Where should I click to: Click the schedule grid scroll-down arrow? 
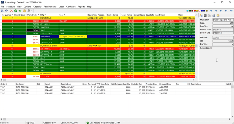[x=196, y=77]
